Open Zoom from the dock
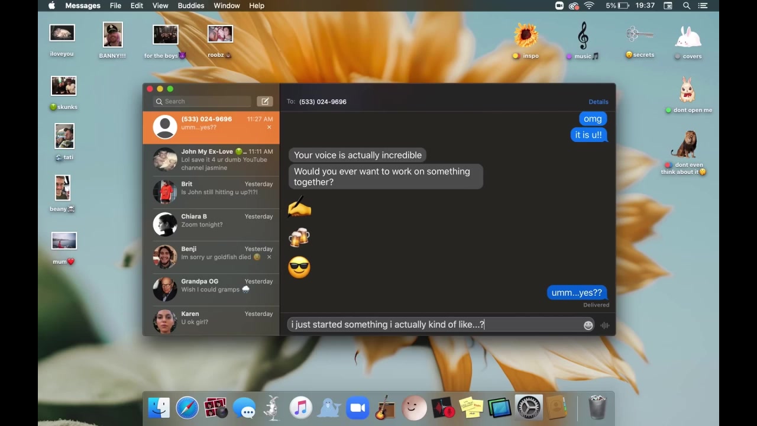The width and height of the screenshot is (757, 426). pyautogui.click(x=357, y=408)
